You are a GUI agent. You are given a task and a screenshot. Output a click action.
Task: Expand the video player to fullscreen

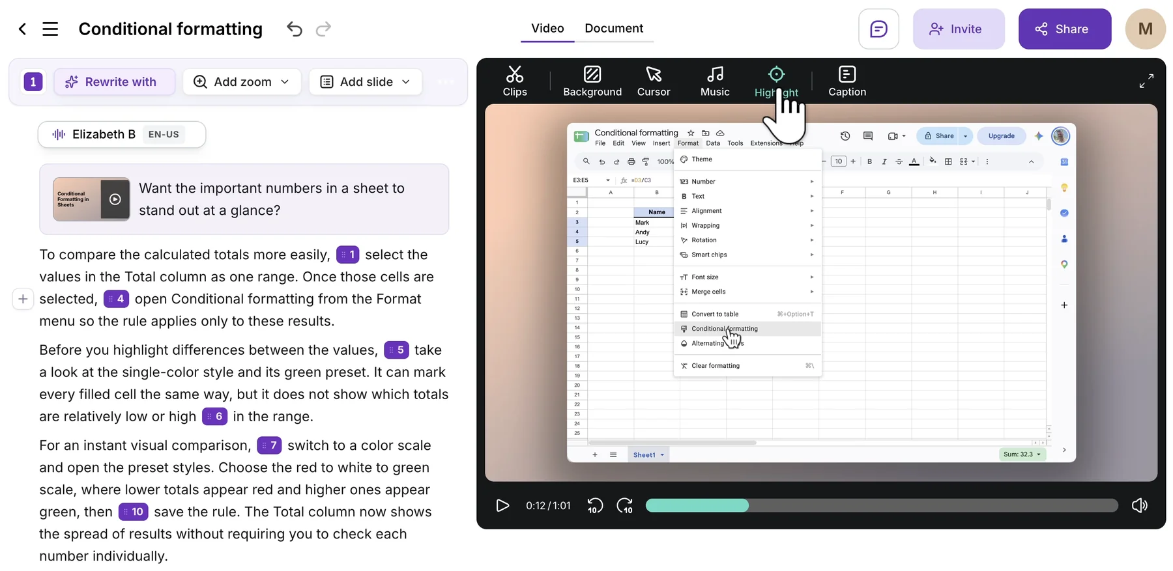1146,81
